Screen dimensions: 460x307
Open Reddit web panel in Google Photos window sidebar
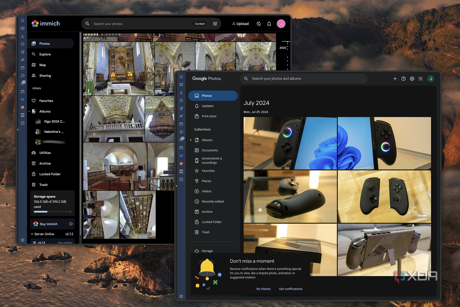pos(181,164)
